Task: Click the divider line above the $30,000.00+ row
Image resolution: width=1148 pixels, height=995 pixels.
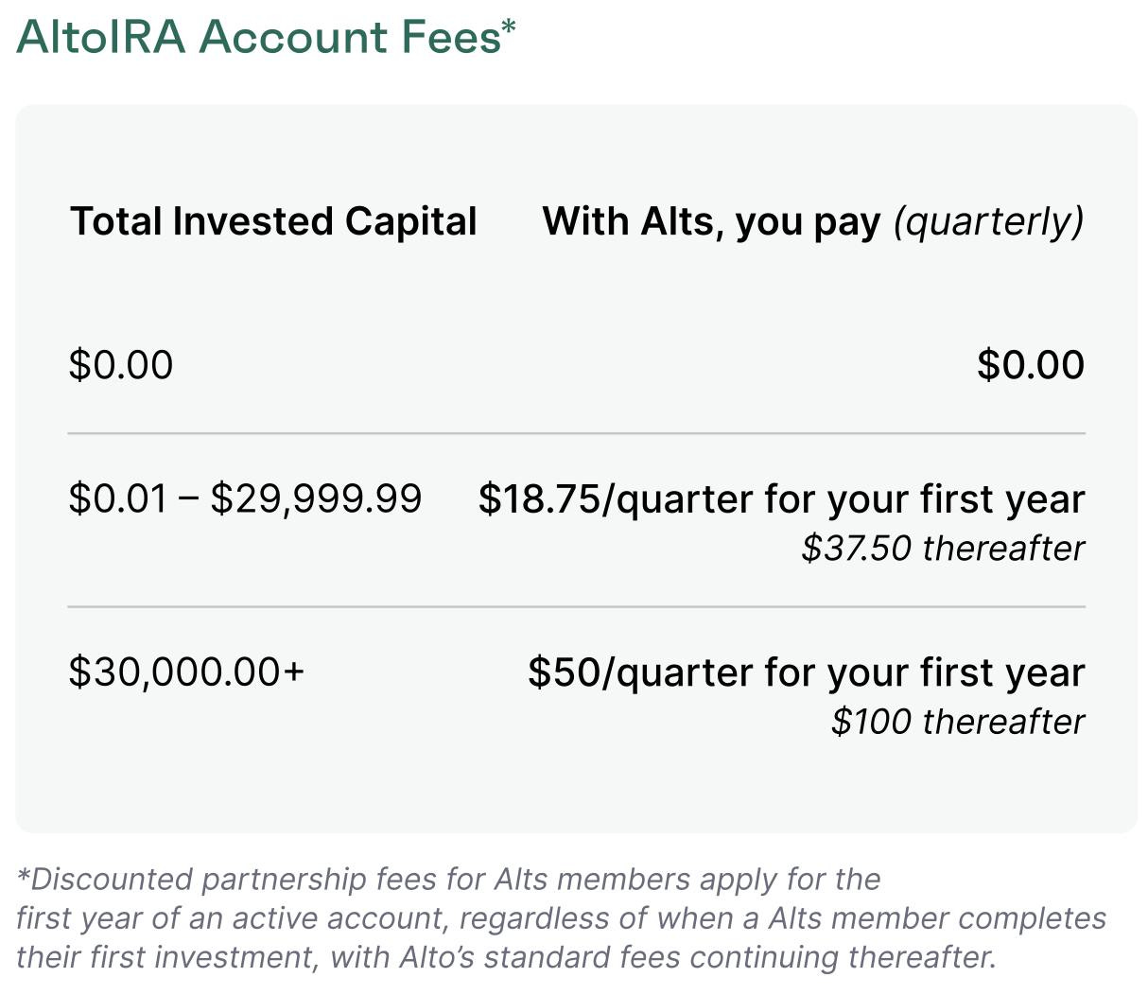Action: pos(576,606)
